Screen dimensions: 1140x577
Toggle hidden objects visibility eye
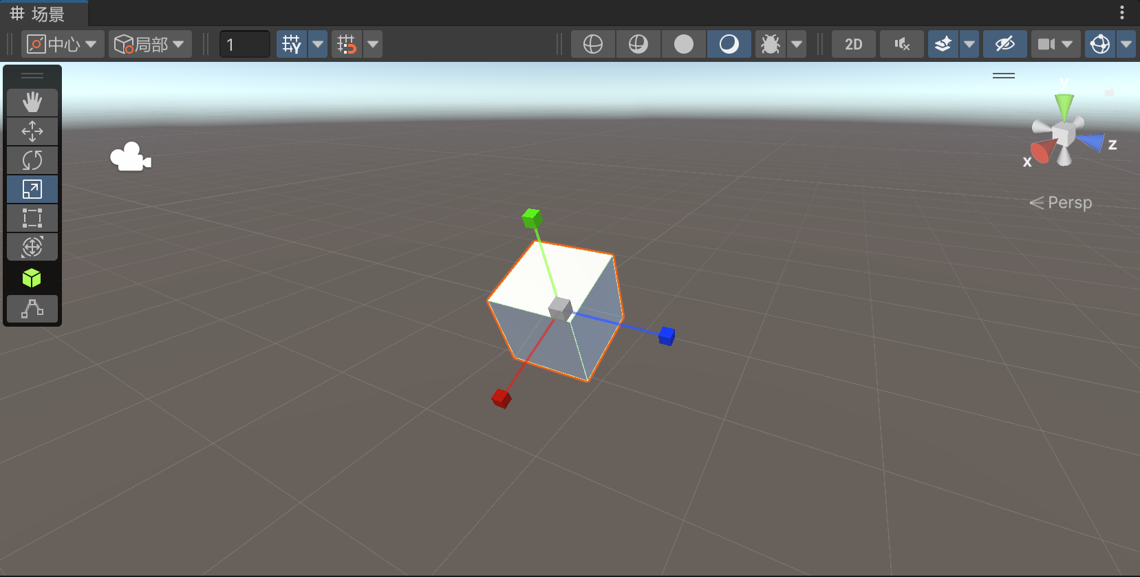(1005, 44)
